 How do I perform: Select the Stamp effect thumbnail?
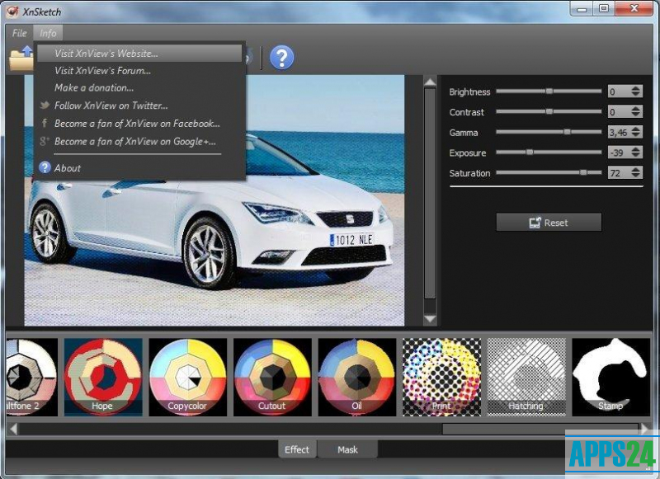coord(610,375)
